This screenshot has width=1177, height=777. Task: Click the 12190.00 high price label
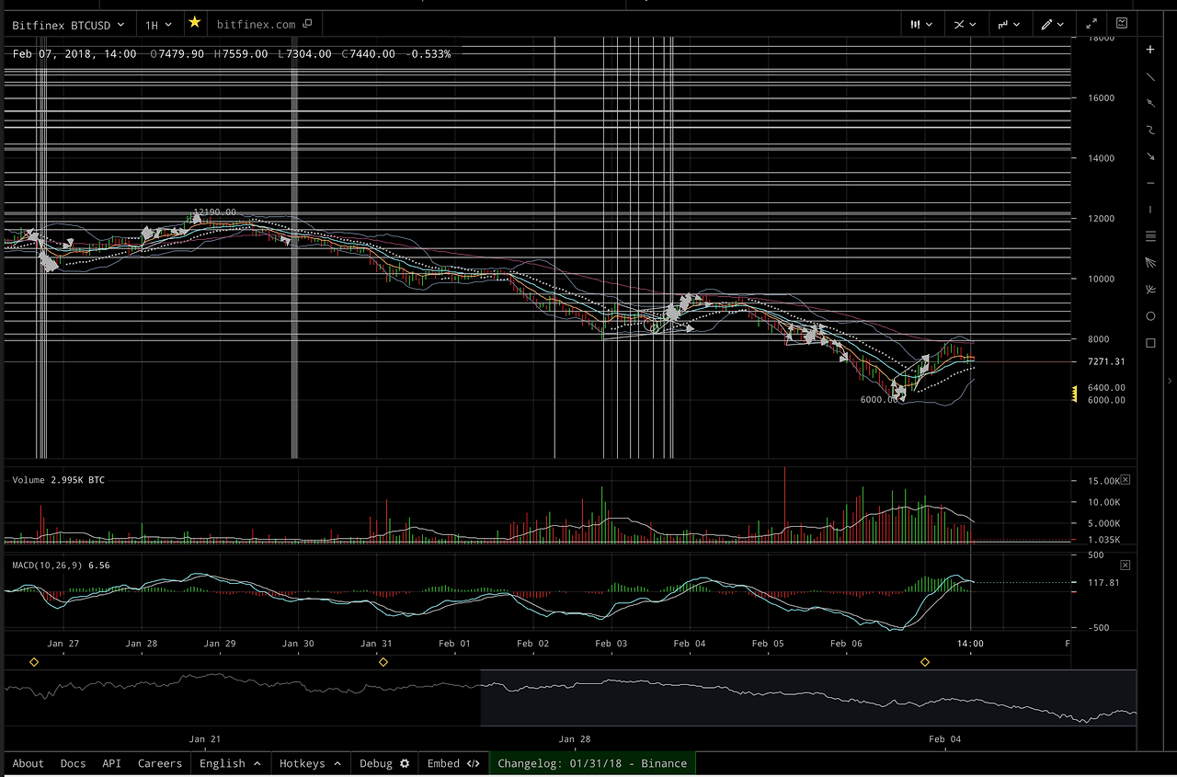[x=214, y=212]
